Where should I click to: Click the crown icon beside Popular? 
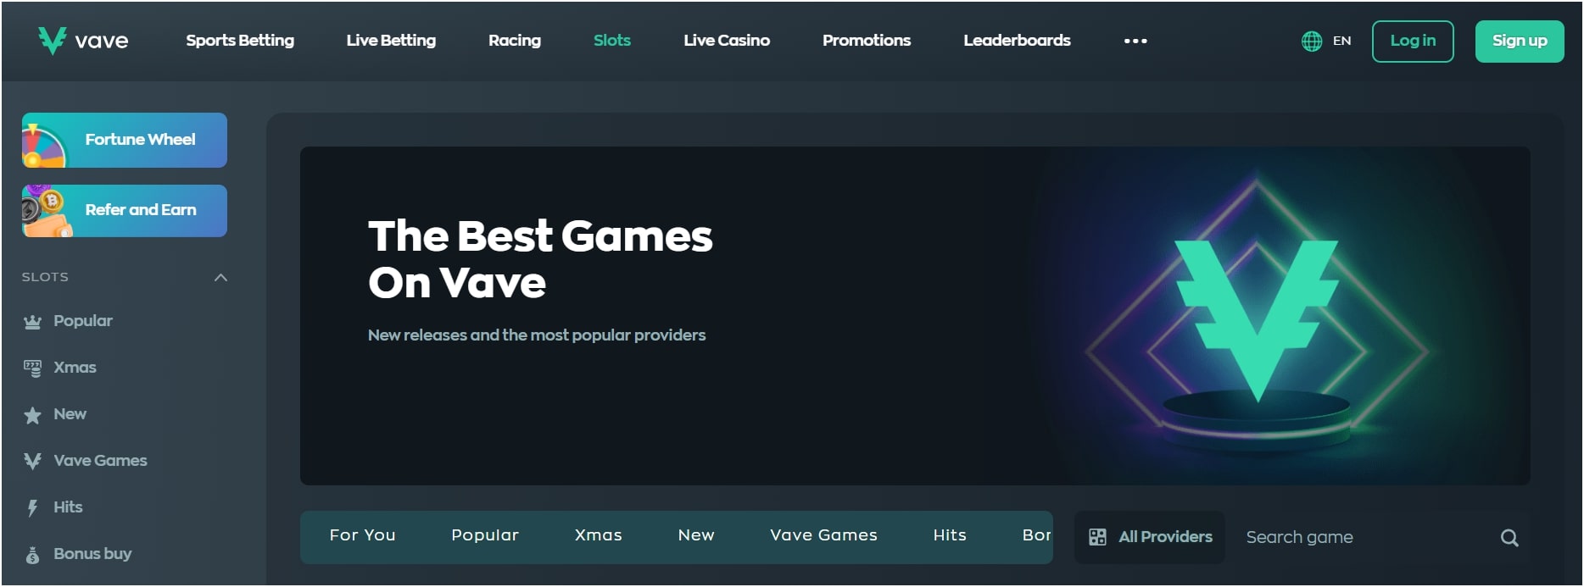(32, 322)
